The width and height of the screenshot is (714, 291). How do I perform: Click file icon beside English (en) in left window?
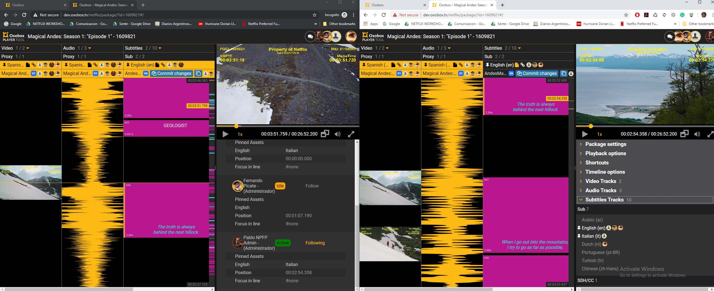(x=157, y=65)
